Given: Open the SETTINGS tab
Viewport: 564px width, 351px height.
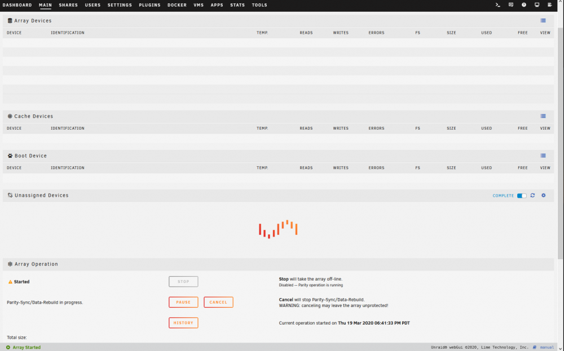Looking at the screenshot, I should tap(120, 5).
